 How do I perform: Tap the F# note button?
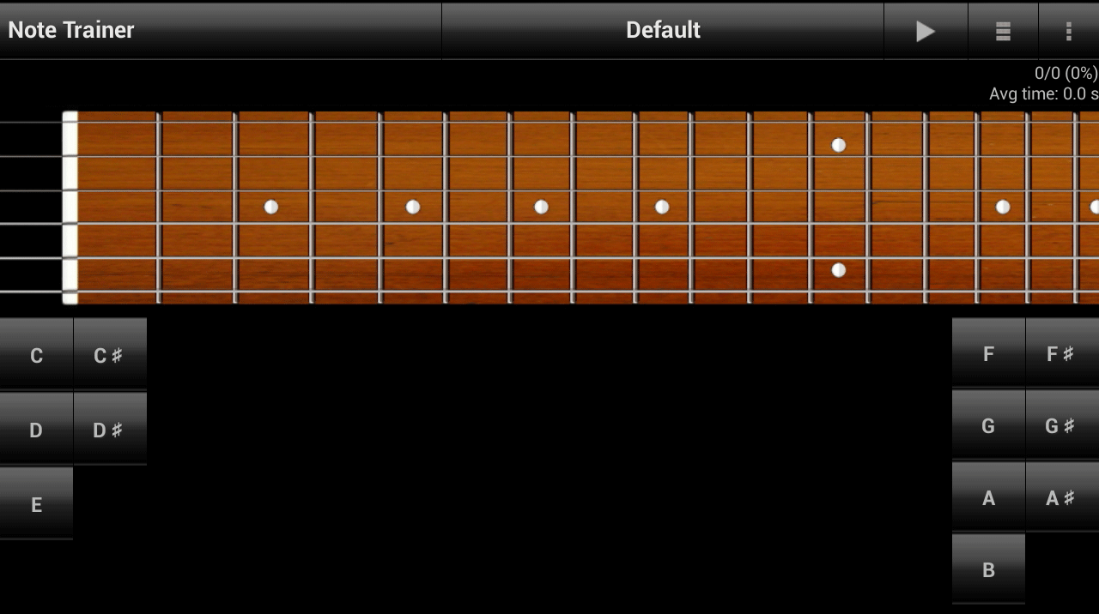(1062, 353)
